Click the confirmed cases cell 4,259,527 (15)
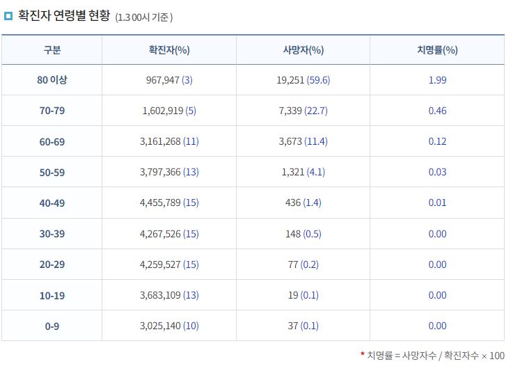Screen dimensions: 513x371 click(169, 265)
